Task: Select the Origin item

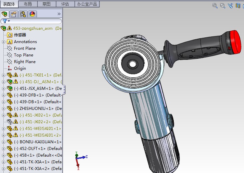Action: tap(20, 68)
